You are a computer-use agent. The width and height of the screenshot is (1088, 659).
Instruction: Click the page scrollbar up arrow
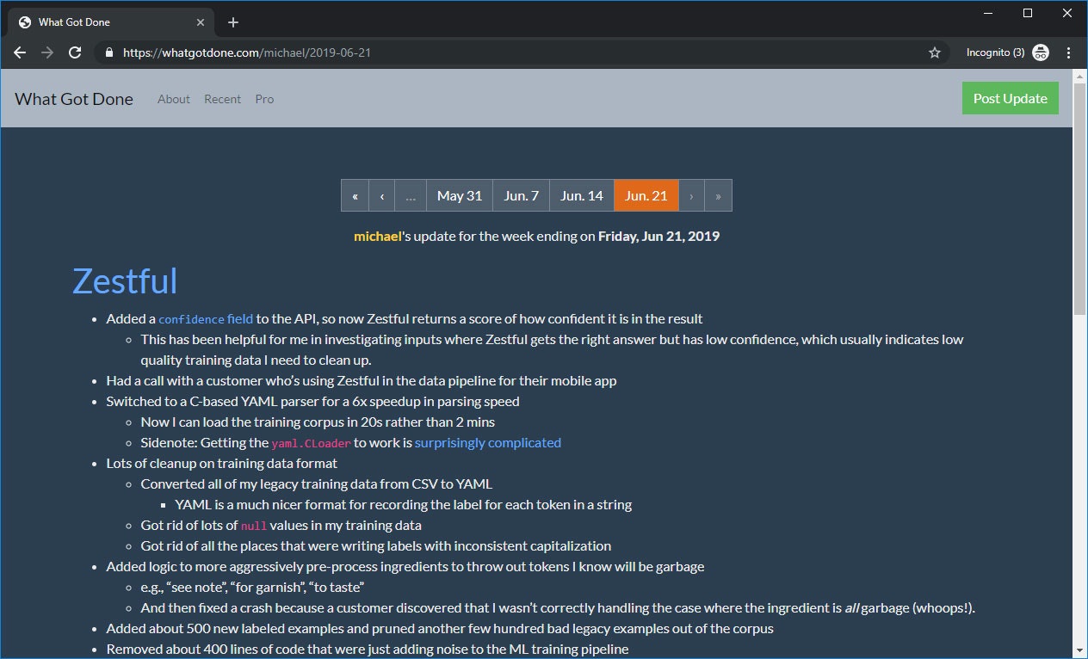pyautogui.click(x=1080, y=77)
